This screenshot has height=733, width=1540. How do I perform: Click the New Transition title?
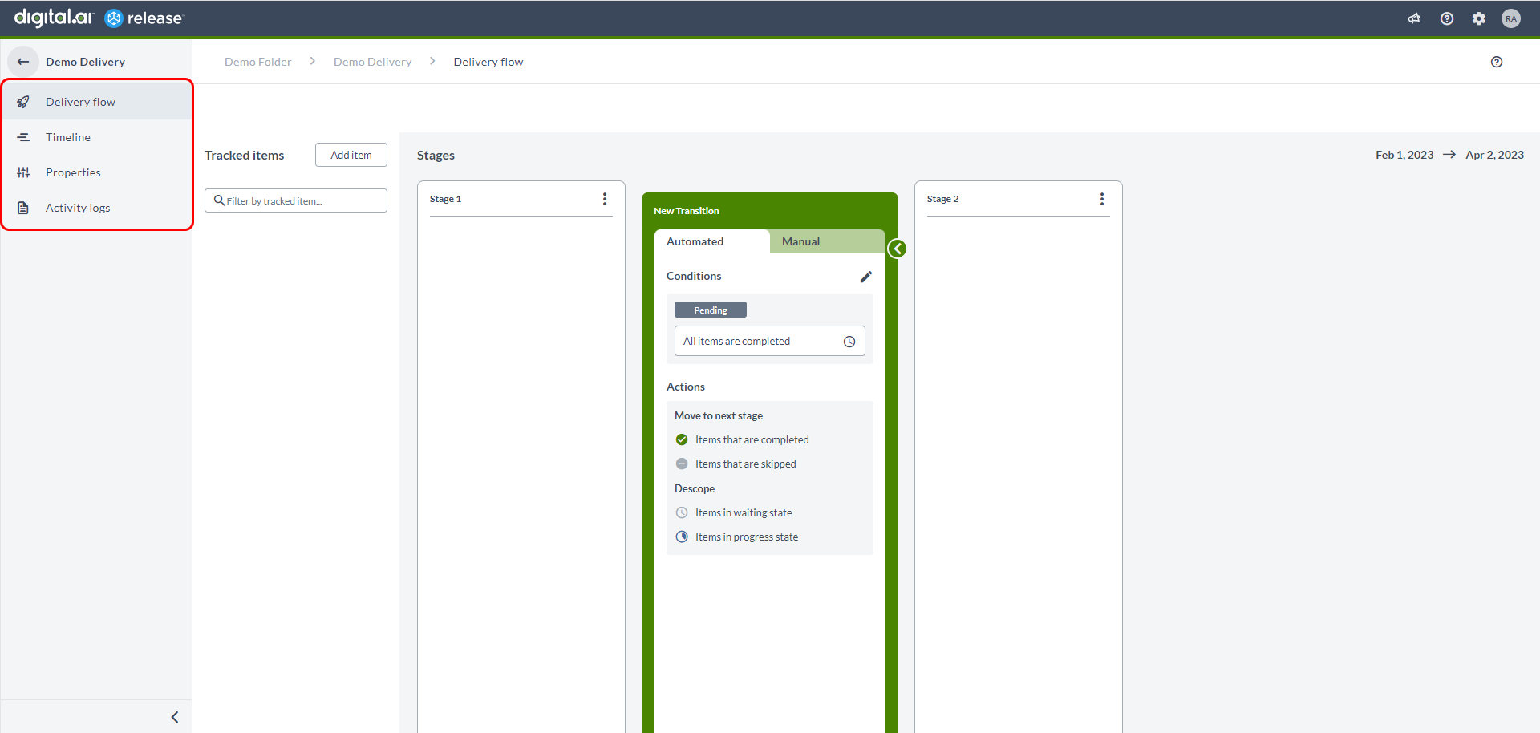(687, 211)
